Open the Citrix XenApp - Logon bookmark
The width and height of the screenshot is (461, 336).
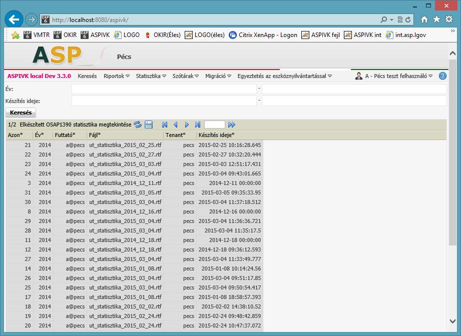(x=263, y=35)
